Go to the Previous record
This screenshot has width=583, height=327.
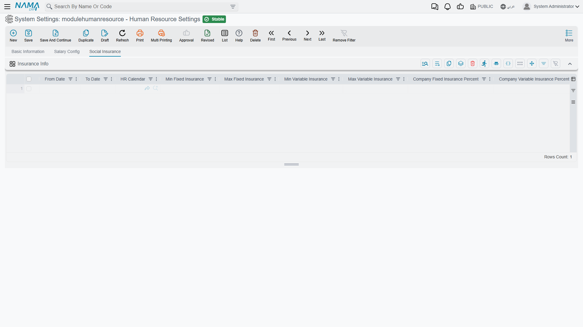(289, 35)
